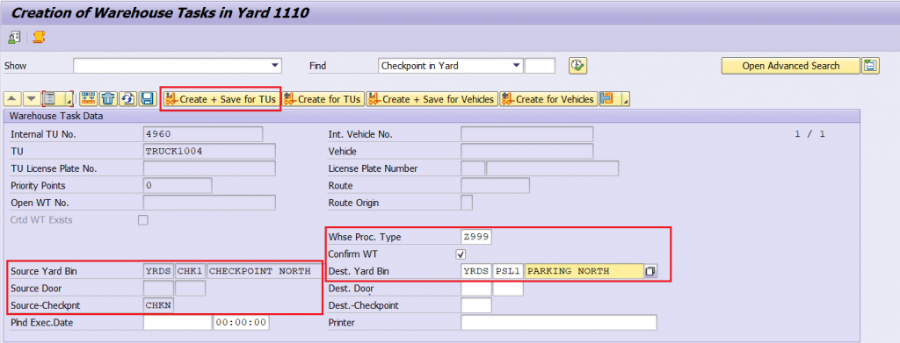Click Source-Checkpnt field showing CHKN
Viewport: 900px width, 343px height.
tap(158, 306)
